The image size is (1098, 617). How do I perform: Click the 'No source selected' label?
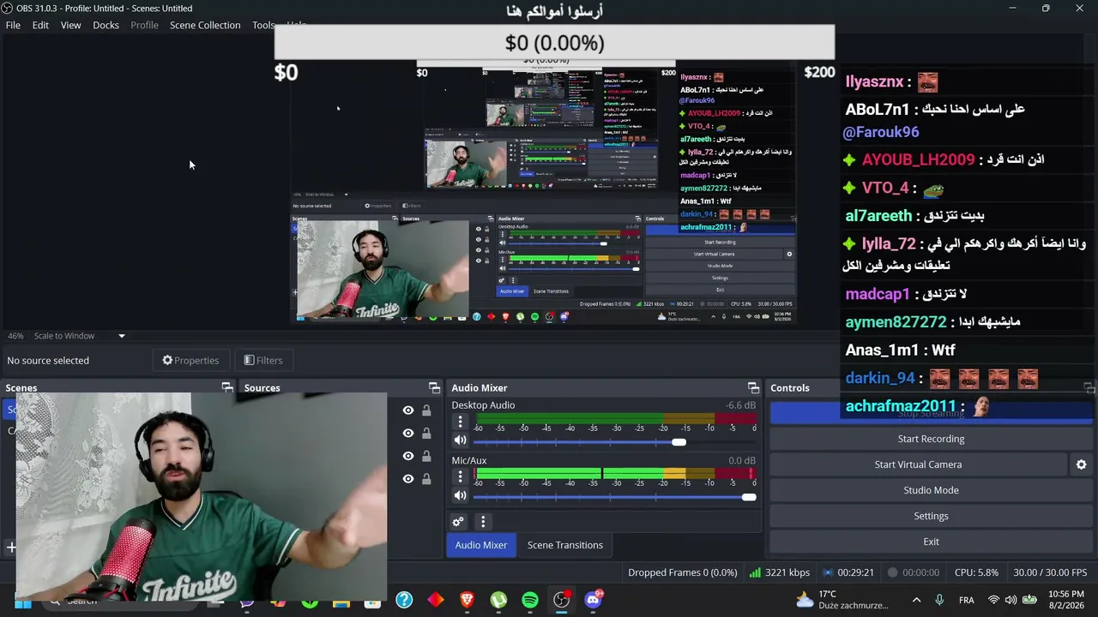[x=48, y=361]
